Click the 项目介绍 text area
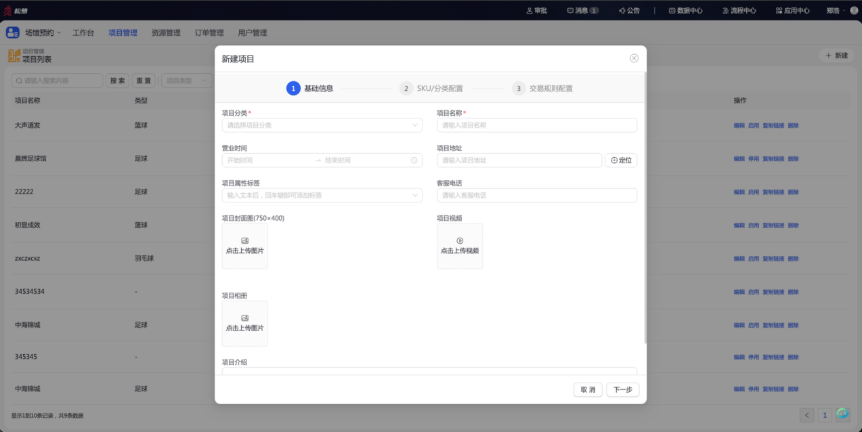Screen dimensions: 862x432 [x=429, y=371]
